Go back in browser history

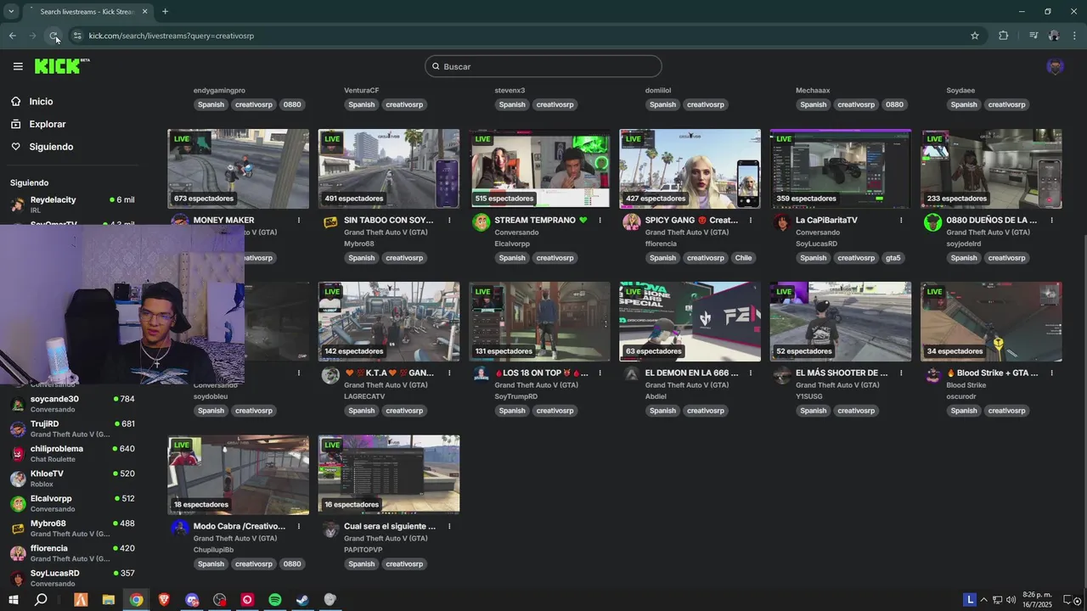(12, 36)
